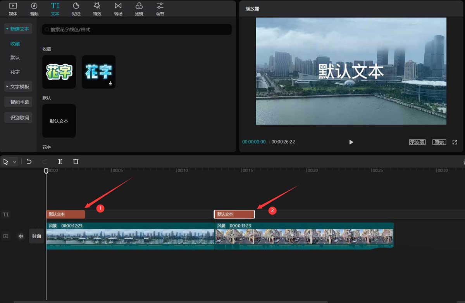Click the 示波器 button in the player
The image size is (465, 303).
tap(417, 142)
